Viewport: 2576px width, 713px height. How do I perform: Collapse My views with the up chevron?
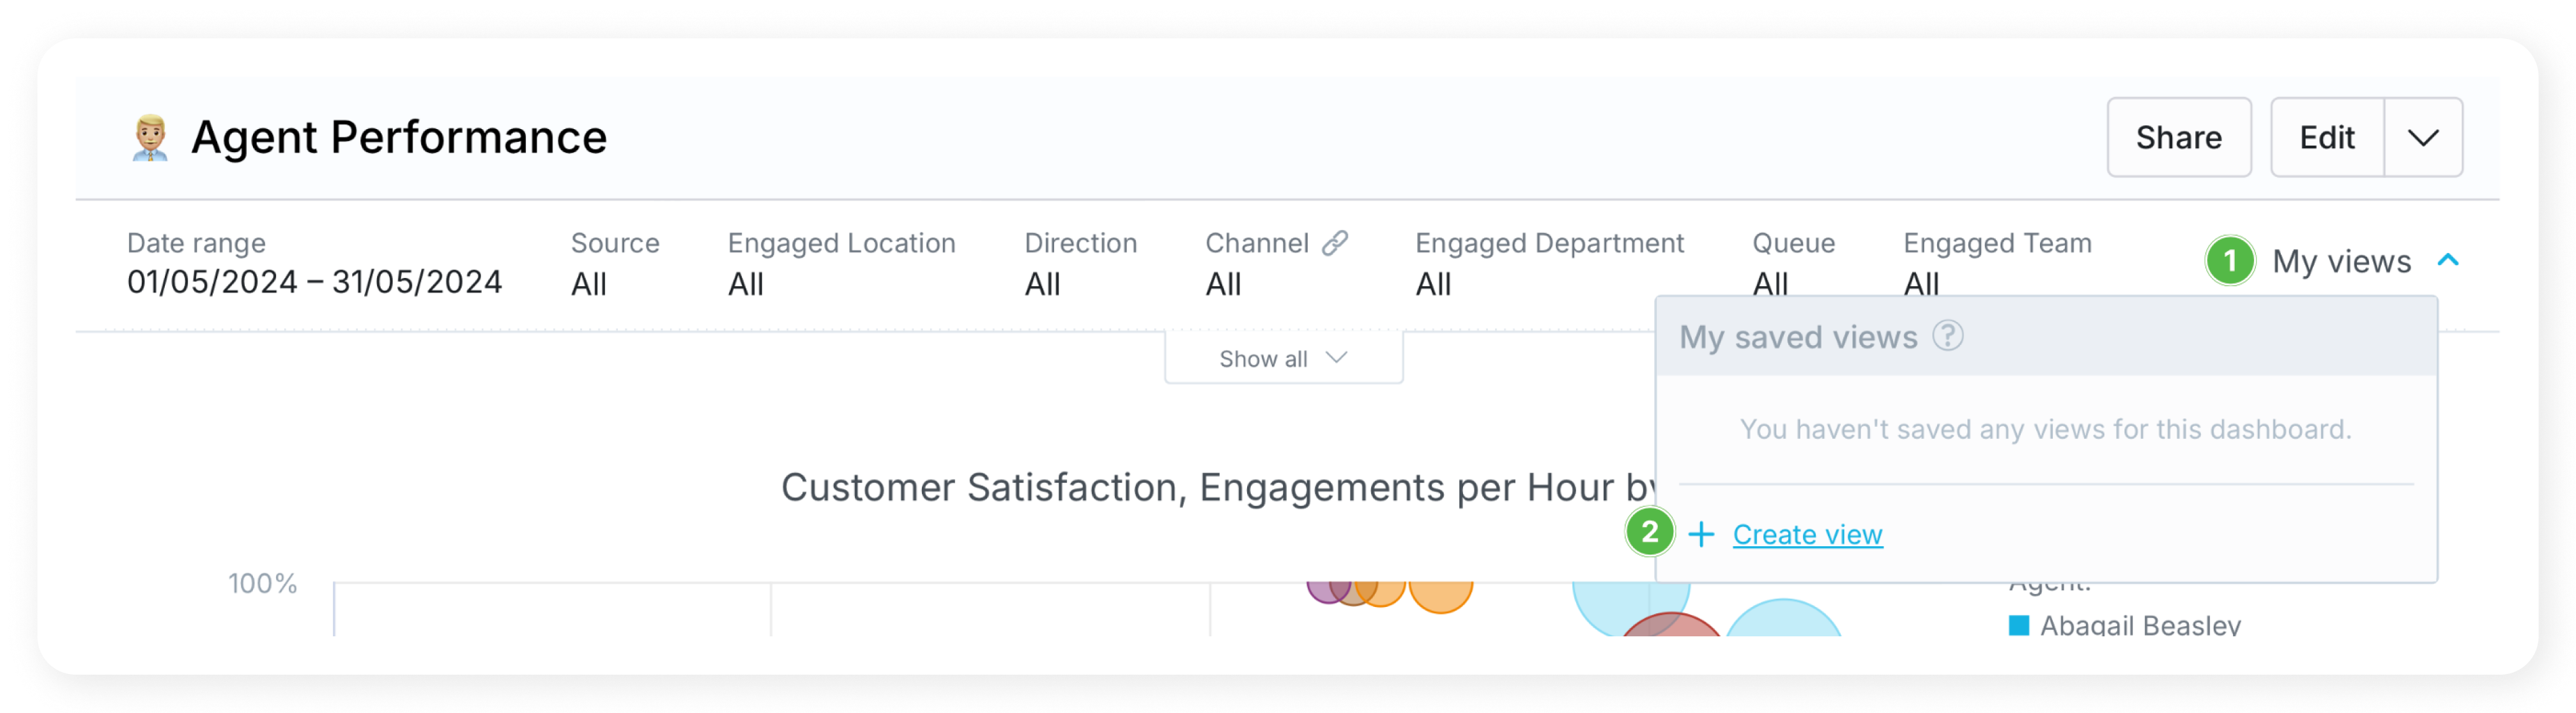coord(2448,261)
